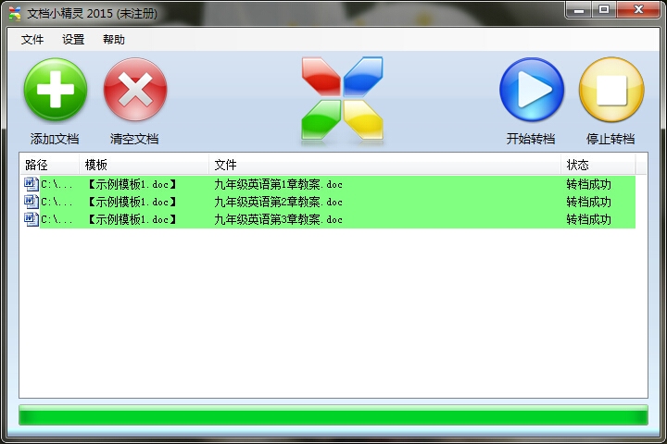Select the file 九年级英语第3章教案.doc
The width and height of the screenshot is (667, 444).
click(x=278, y=219)
